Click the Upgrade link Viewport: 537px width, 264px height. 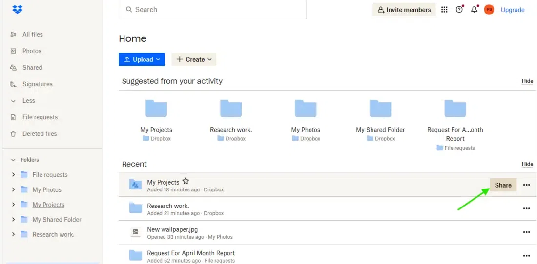(x=513, y=10)
